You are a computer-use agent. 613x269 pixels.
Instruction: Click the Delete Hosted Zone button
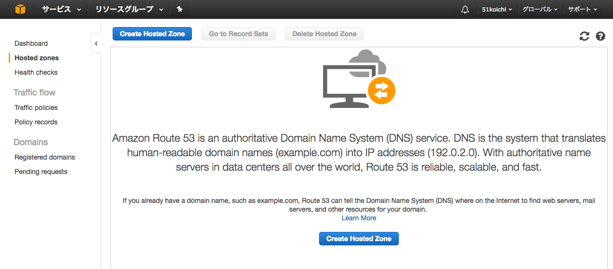pyautogui.click(x=324, y=34)
